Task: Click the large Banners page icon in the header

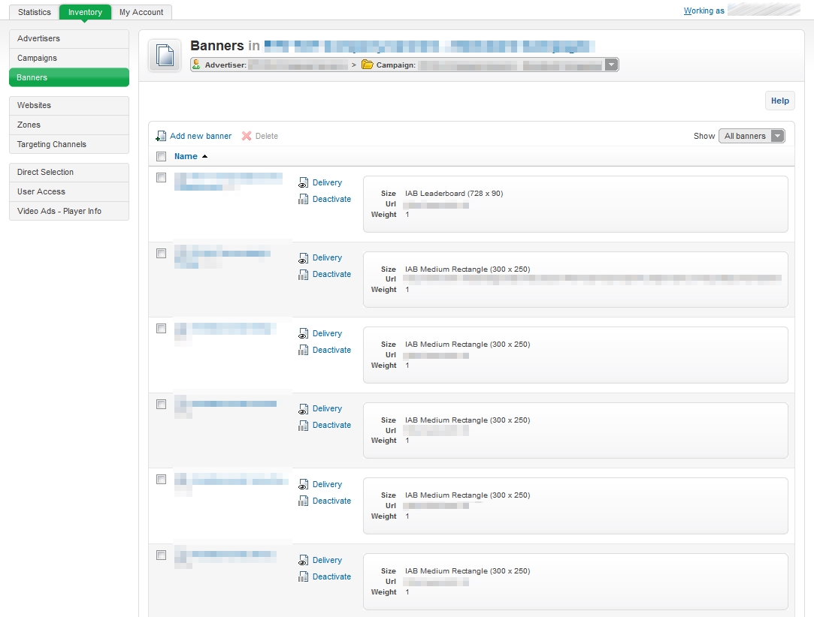Action: tap(165, 56)
